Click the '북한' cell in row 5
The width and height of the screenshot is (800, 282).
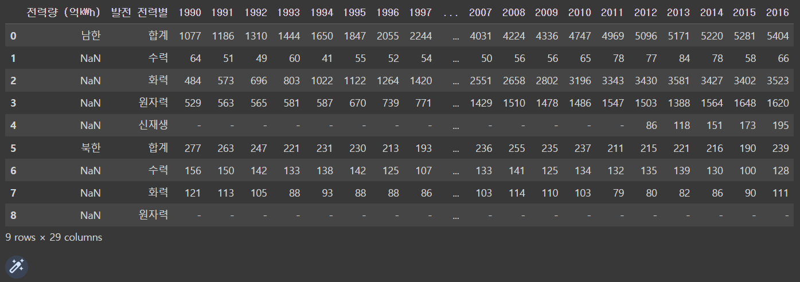(91, 148)
